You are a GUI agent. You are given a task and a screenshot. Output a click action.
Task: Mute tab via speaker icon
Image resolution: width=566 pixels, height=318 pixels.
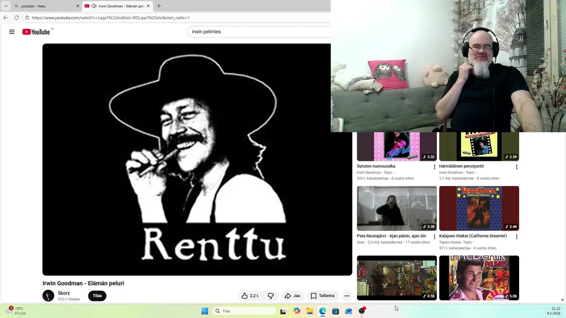point(94,6)
